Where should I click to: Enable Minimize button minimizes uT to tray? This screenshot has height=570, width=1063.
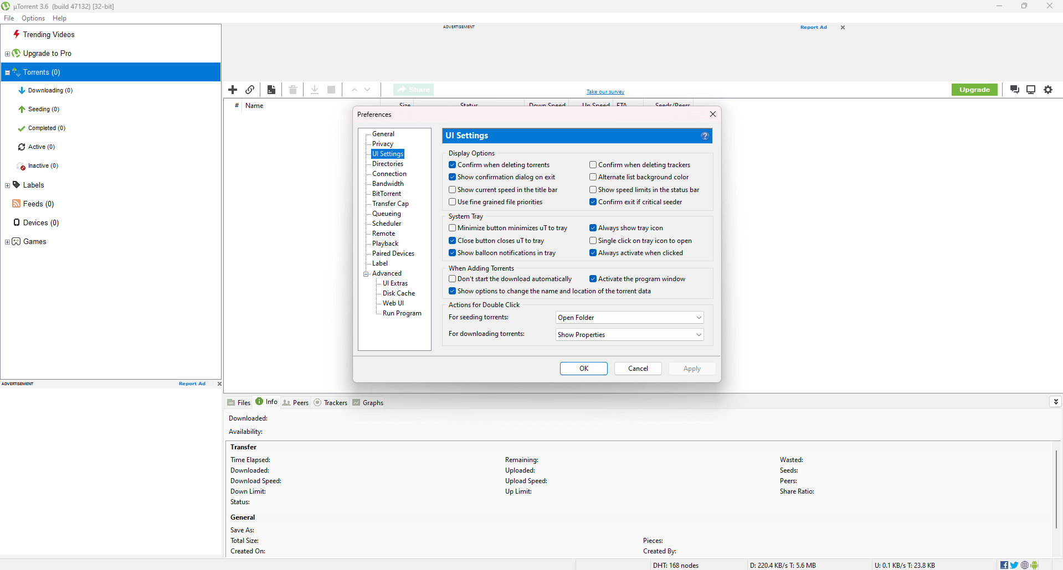[x=453, y=228]
